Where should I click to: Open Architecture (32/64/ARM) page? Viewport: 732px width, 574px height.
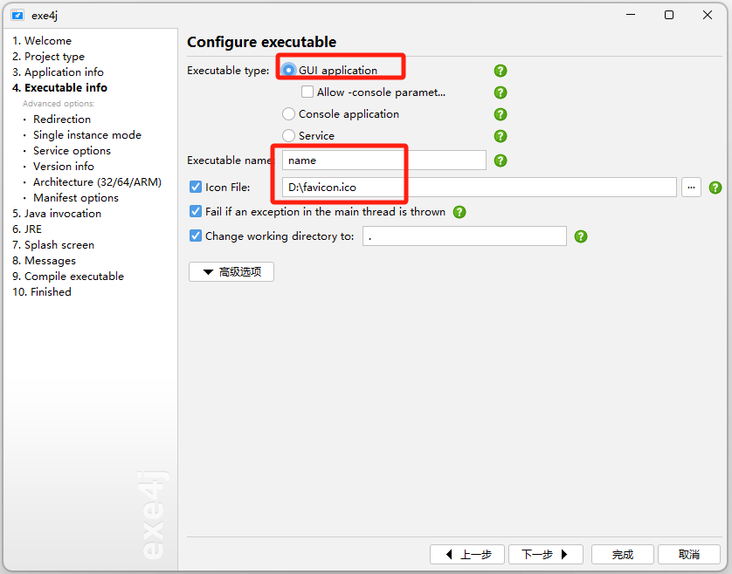97,182
